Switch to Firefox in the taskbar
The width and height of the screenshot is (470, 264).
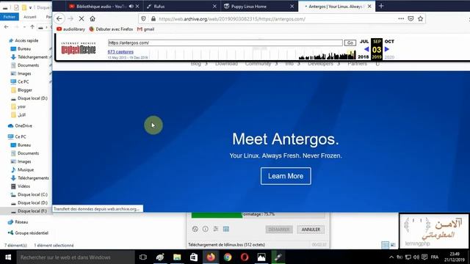tap(211, 257)
